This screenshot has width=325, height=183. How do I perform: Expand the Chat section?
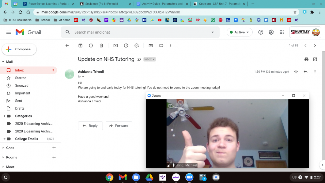tap(3, 148)
